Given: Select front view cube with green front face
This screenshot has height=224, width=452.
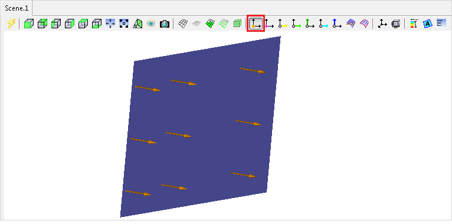Looking at the screenshot, I should [x=29, y=24].
